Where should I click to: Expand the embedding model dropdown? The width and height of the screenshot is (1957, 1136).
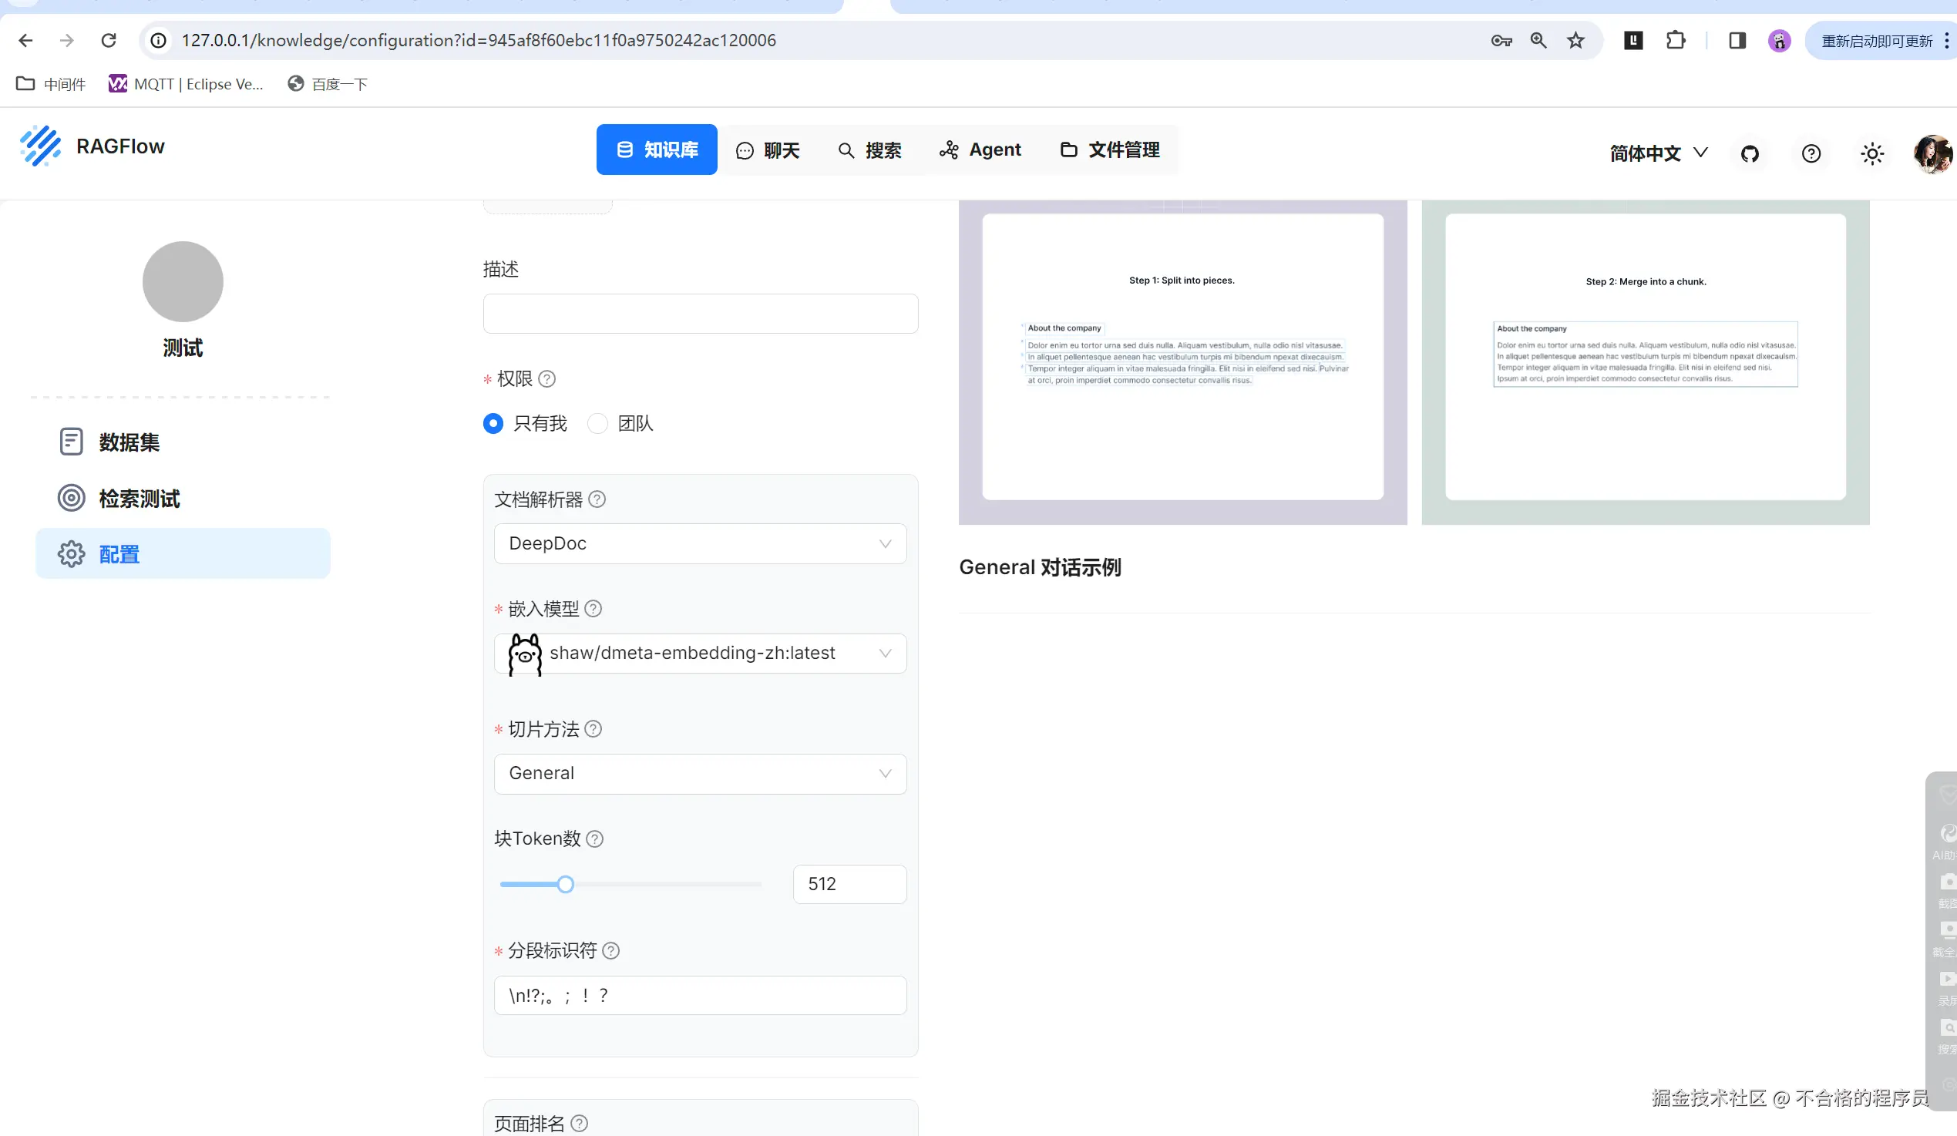[x=700, y=654]
